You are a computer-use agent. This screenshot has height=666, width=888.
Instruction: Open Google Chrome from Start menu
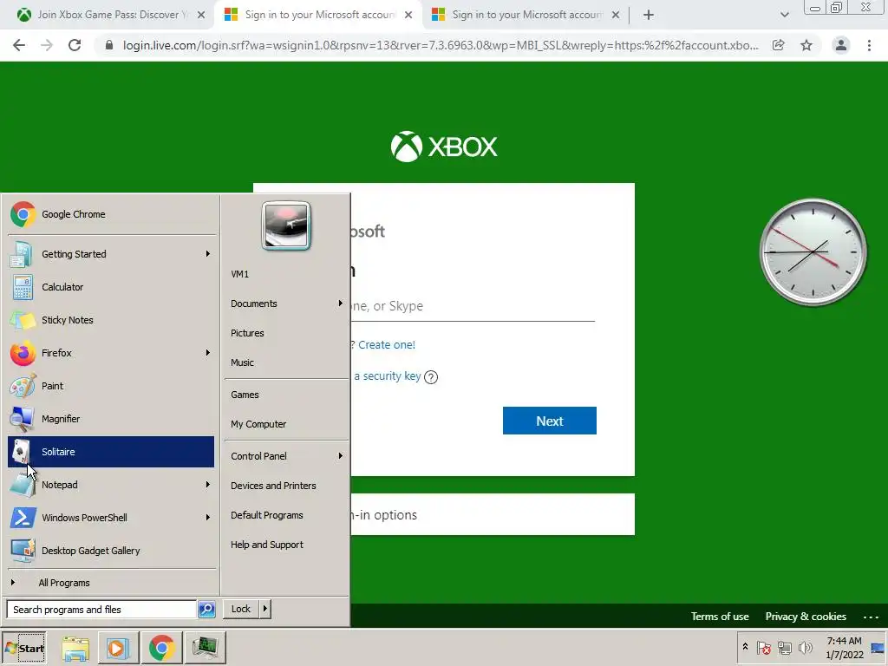point(111,214)
